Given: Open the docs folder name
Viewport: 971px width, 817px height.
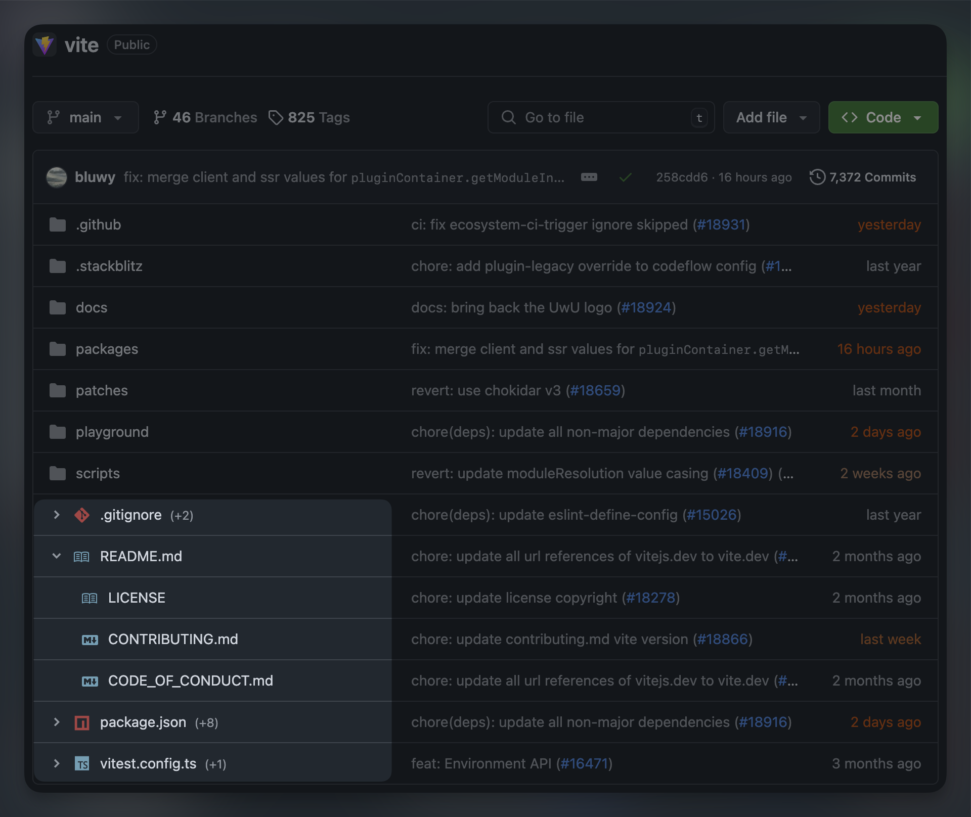Looking at the screenshot, I should click(92, 307).
